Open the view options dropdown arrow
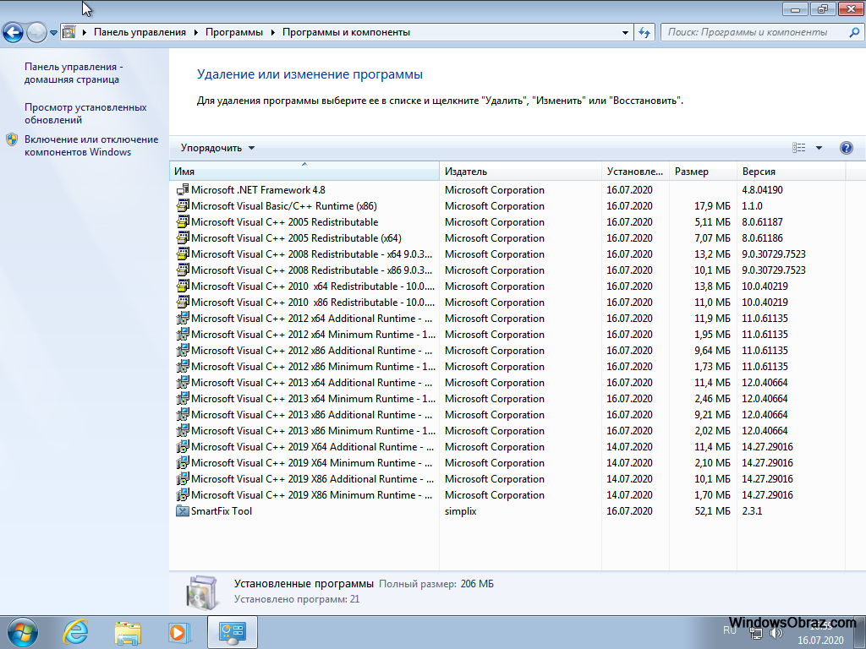 tap(819, 148)
